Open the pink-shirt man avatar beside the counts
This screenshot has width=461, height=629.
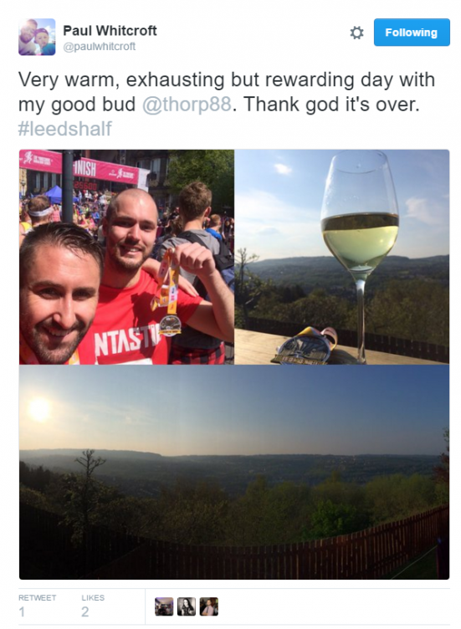pyautogui.click(x=209, y=606)
